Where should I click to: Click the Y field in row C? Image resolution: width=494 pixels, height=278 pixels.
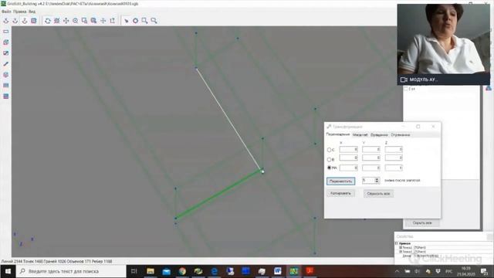371,149
